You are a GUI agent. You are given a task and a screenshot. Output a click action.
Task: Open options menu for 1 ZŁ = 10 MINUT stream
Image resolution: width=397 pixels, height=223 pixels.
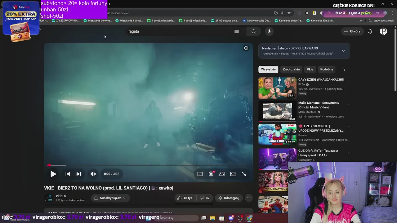(x=348, y=127)
